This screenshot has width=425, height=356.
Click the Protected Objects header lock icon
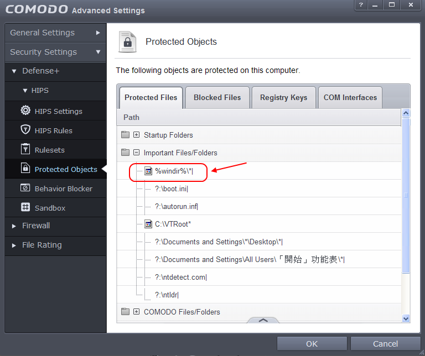click(127, 41)
